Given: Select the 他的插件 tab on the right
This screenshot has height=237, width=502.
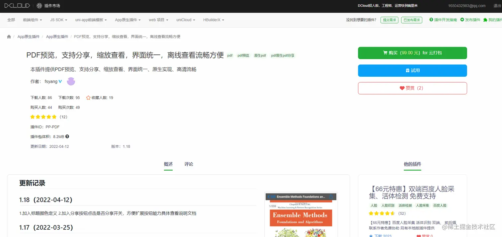Looking at the screenshot, I should pyautogui.click(x=412, y=164).
